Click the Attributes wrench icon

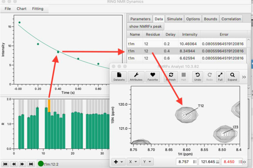click(136, 76)
